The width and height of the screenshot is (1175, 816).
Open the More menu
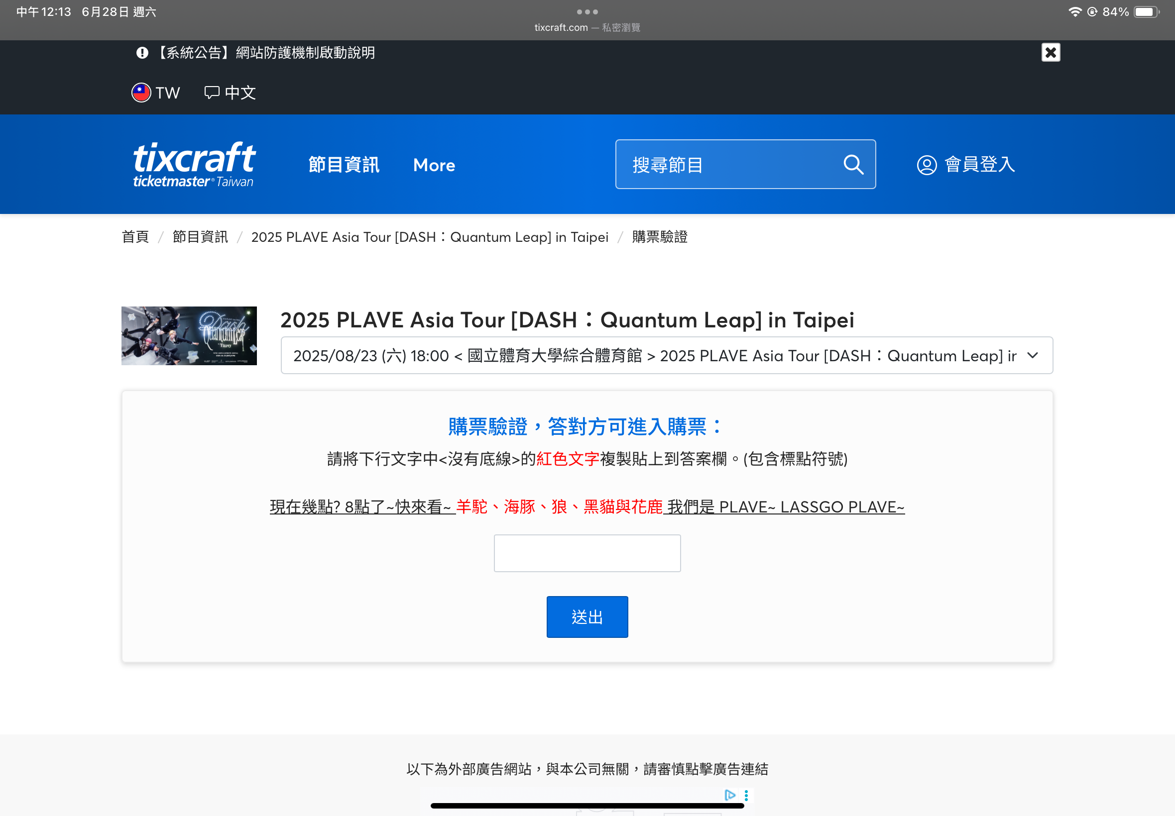(x=434, y=165)
